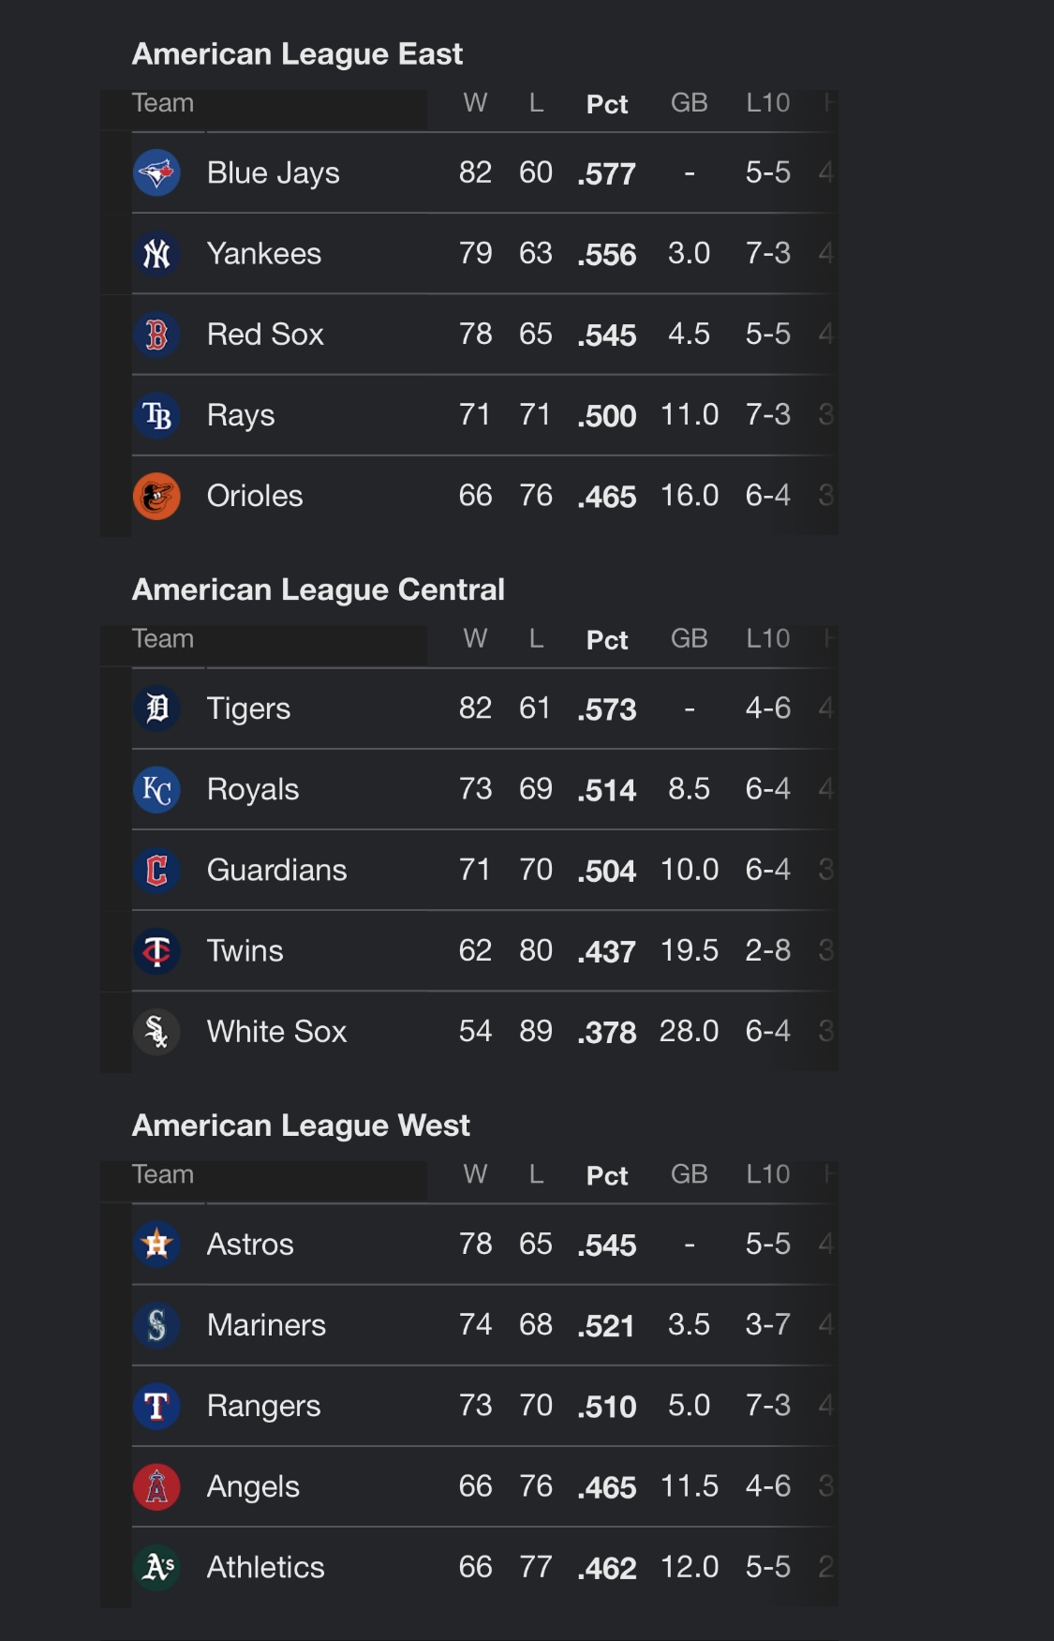This screenshot has width=1054, height=1641.
Task: Click the Orioles bird logo
Action: [x=156, y=496]
